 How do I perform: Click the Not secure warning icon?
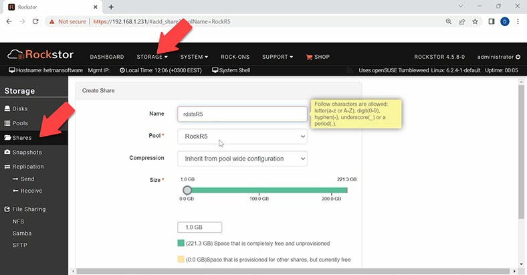pos(51,21)
